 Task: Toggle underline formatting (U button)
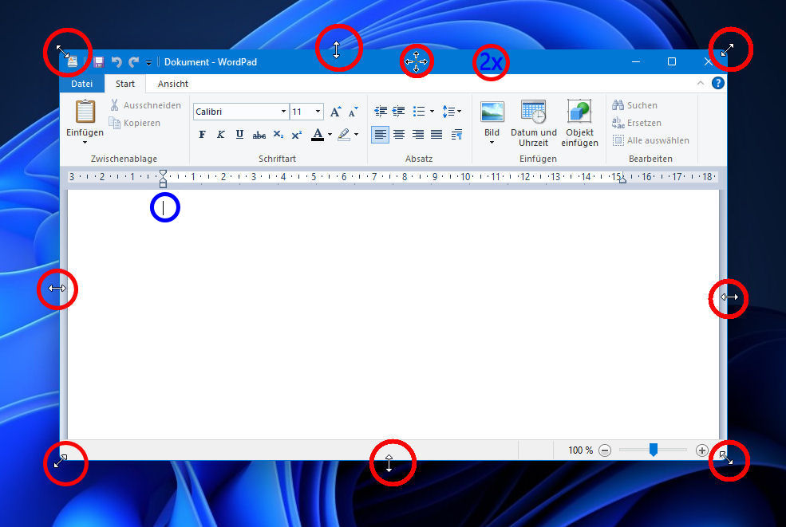click(239, 135)
